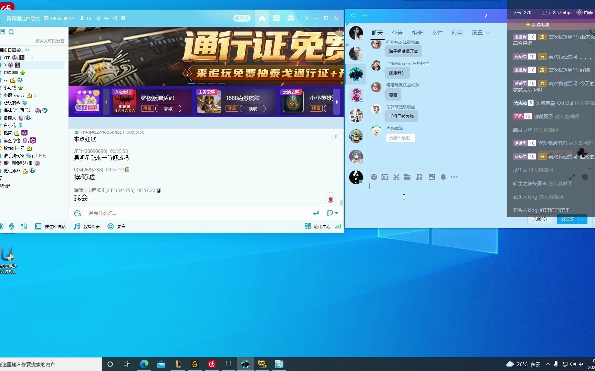Click the share icon beside channel ID
The image size is (595, 371).
[x=115, y=18]
